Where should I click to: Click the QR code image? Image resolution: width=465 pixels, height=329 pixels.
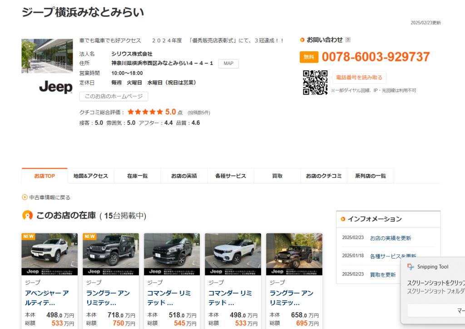pos(315,82)
